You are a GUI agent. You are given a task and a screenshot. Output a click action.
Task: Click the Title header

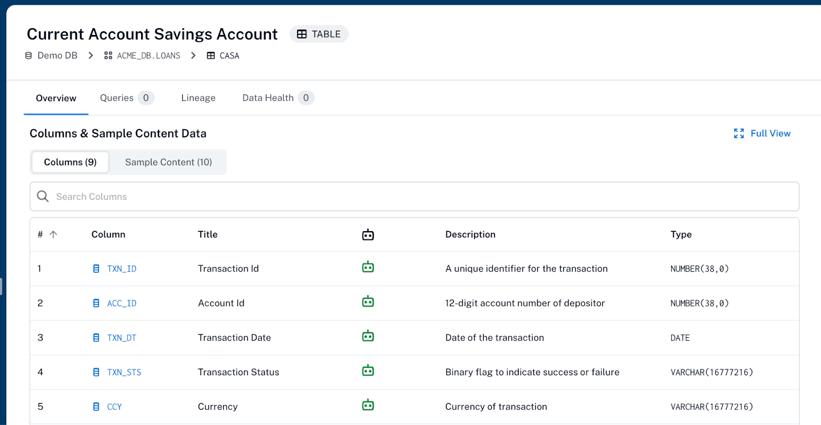[208, 234]
